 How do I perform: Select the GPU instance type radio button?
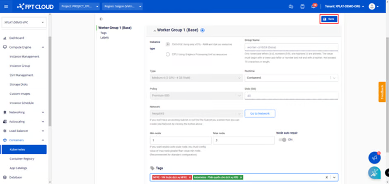coord(168,54)
